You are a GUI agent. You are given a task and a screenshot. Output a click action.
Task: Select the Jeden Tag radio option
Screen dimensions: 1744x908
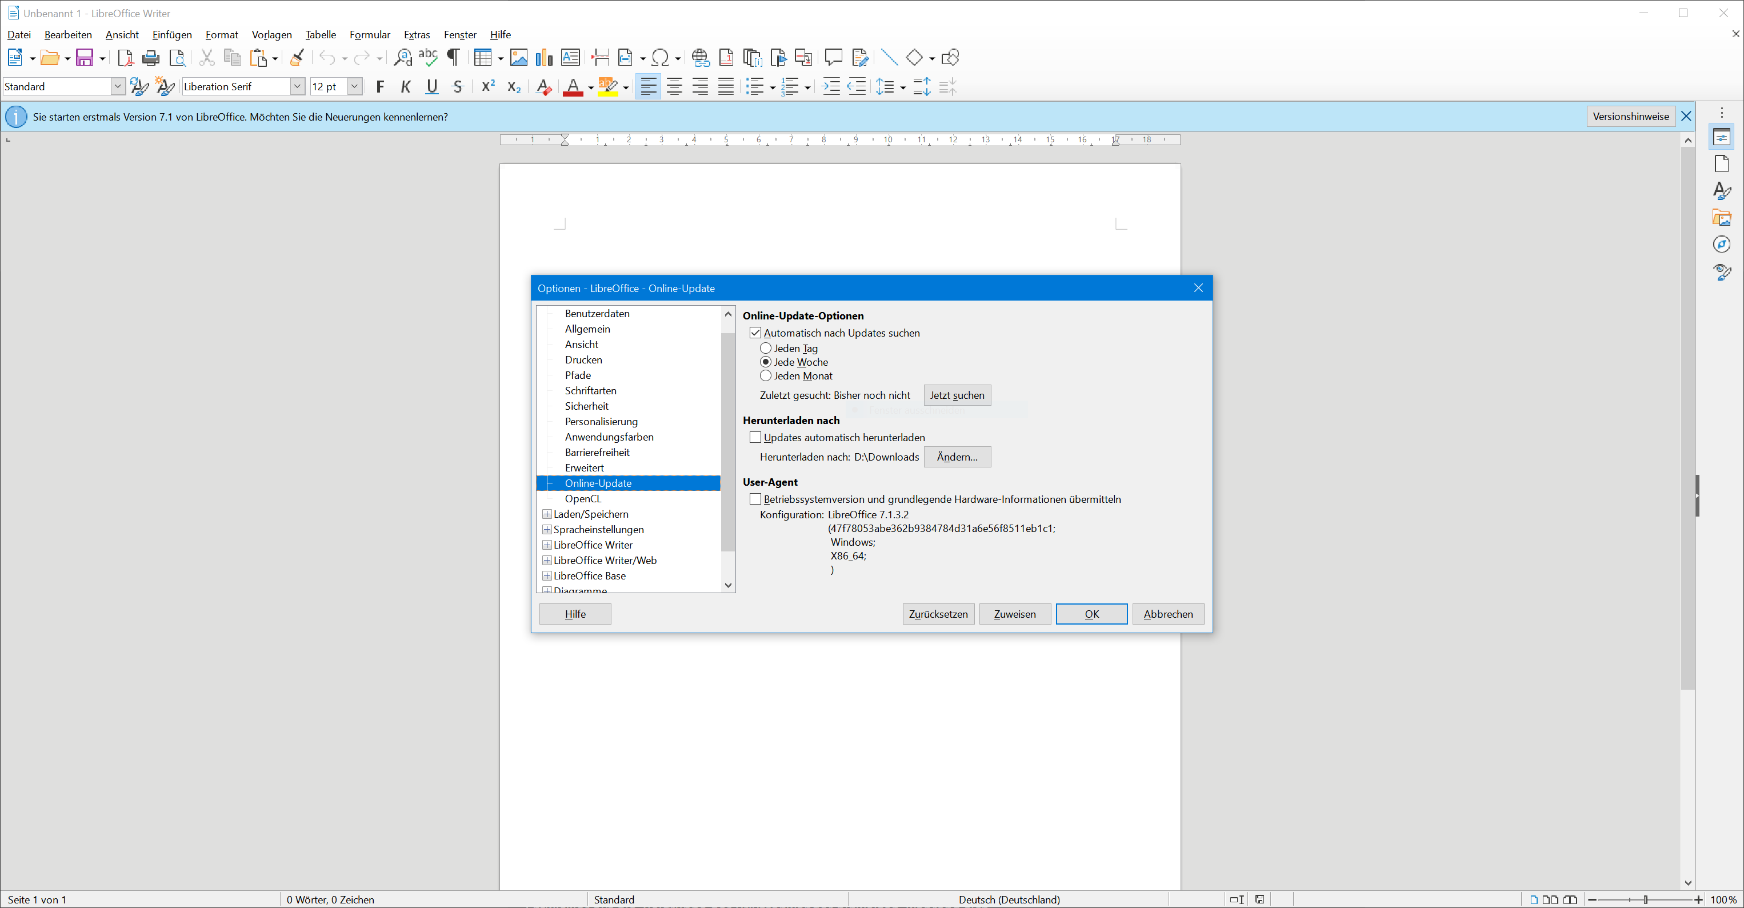pos(766,348)
